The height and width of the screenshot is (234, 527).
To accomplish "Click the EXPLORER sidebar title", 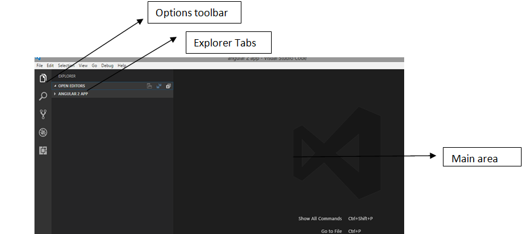I will [67, 76].
